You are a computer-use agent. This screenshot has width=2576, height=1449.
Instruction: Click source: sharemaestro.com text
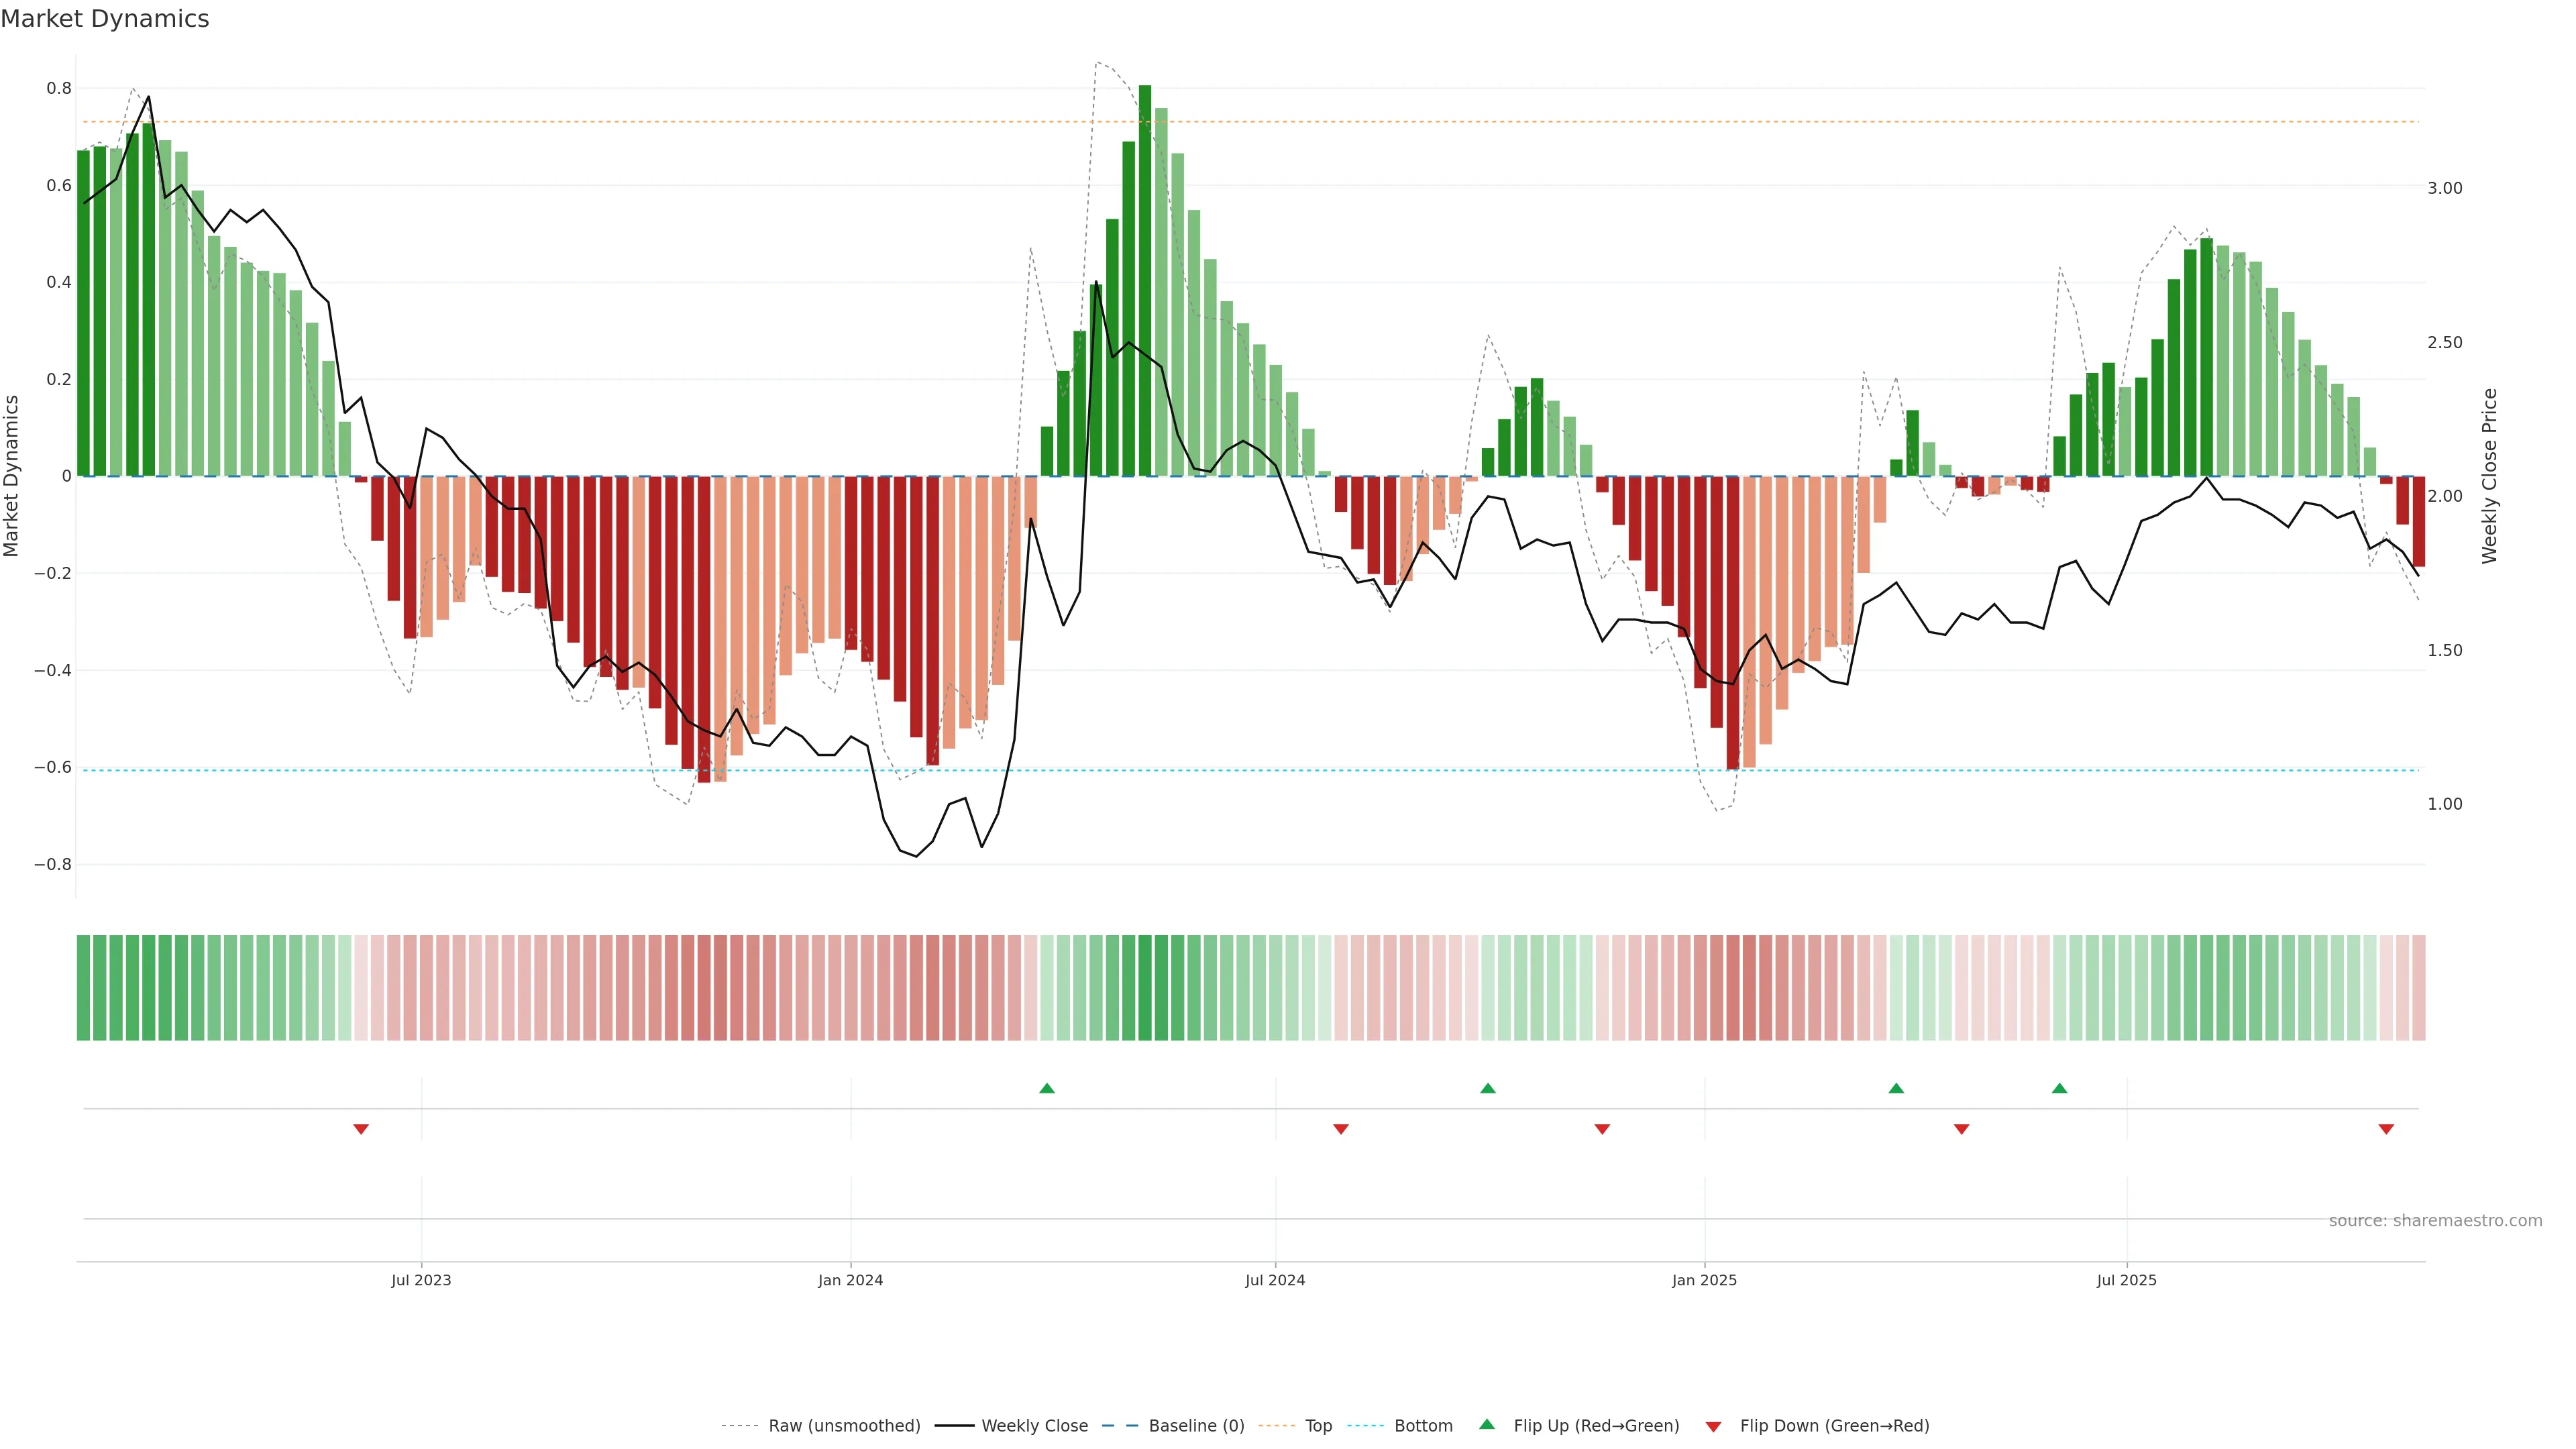pos(2435,1221)
